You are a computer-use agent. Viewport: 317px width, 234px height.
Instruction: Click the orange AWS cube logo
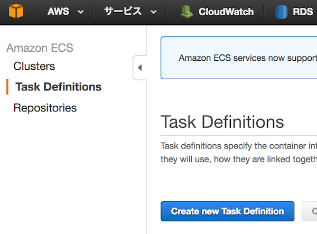16,11
